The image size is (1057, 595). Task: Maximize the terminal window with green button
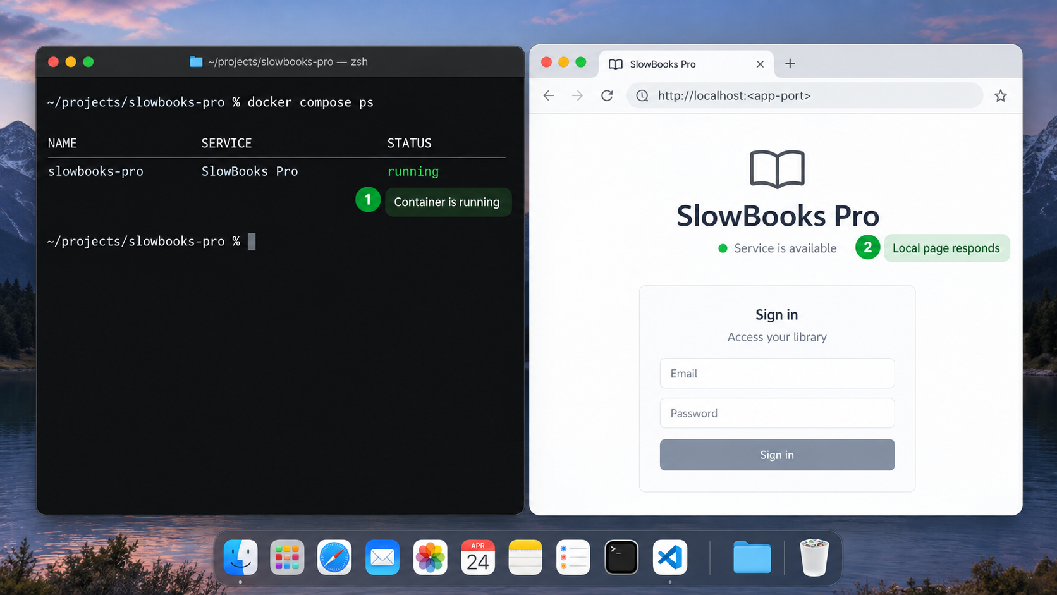click(89, 61)
